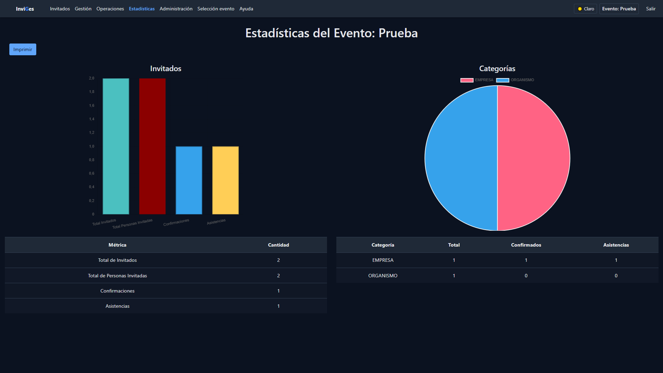Toggle ORGANISMO legend swatch in pie chart

click(502, 80)
